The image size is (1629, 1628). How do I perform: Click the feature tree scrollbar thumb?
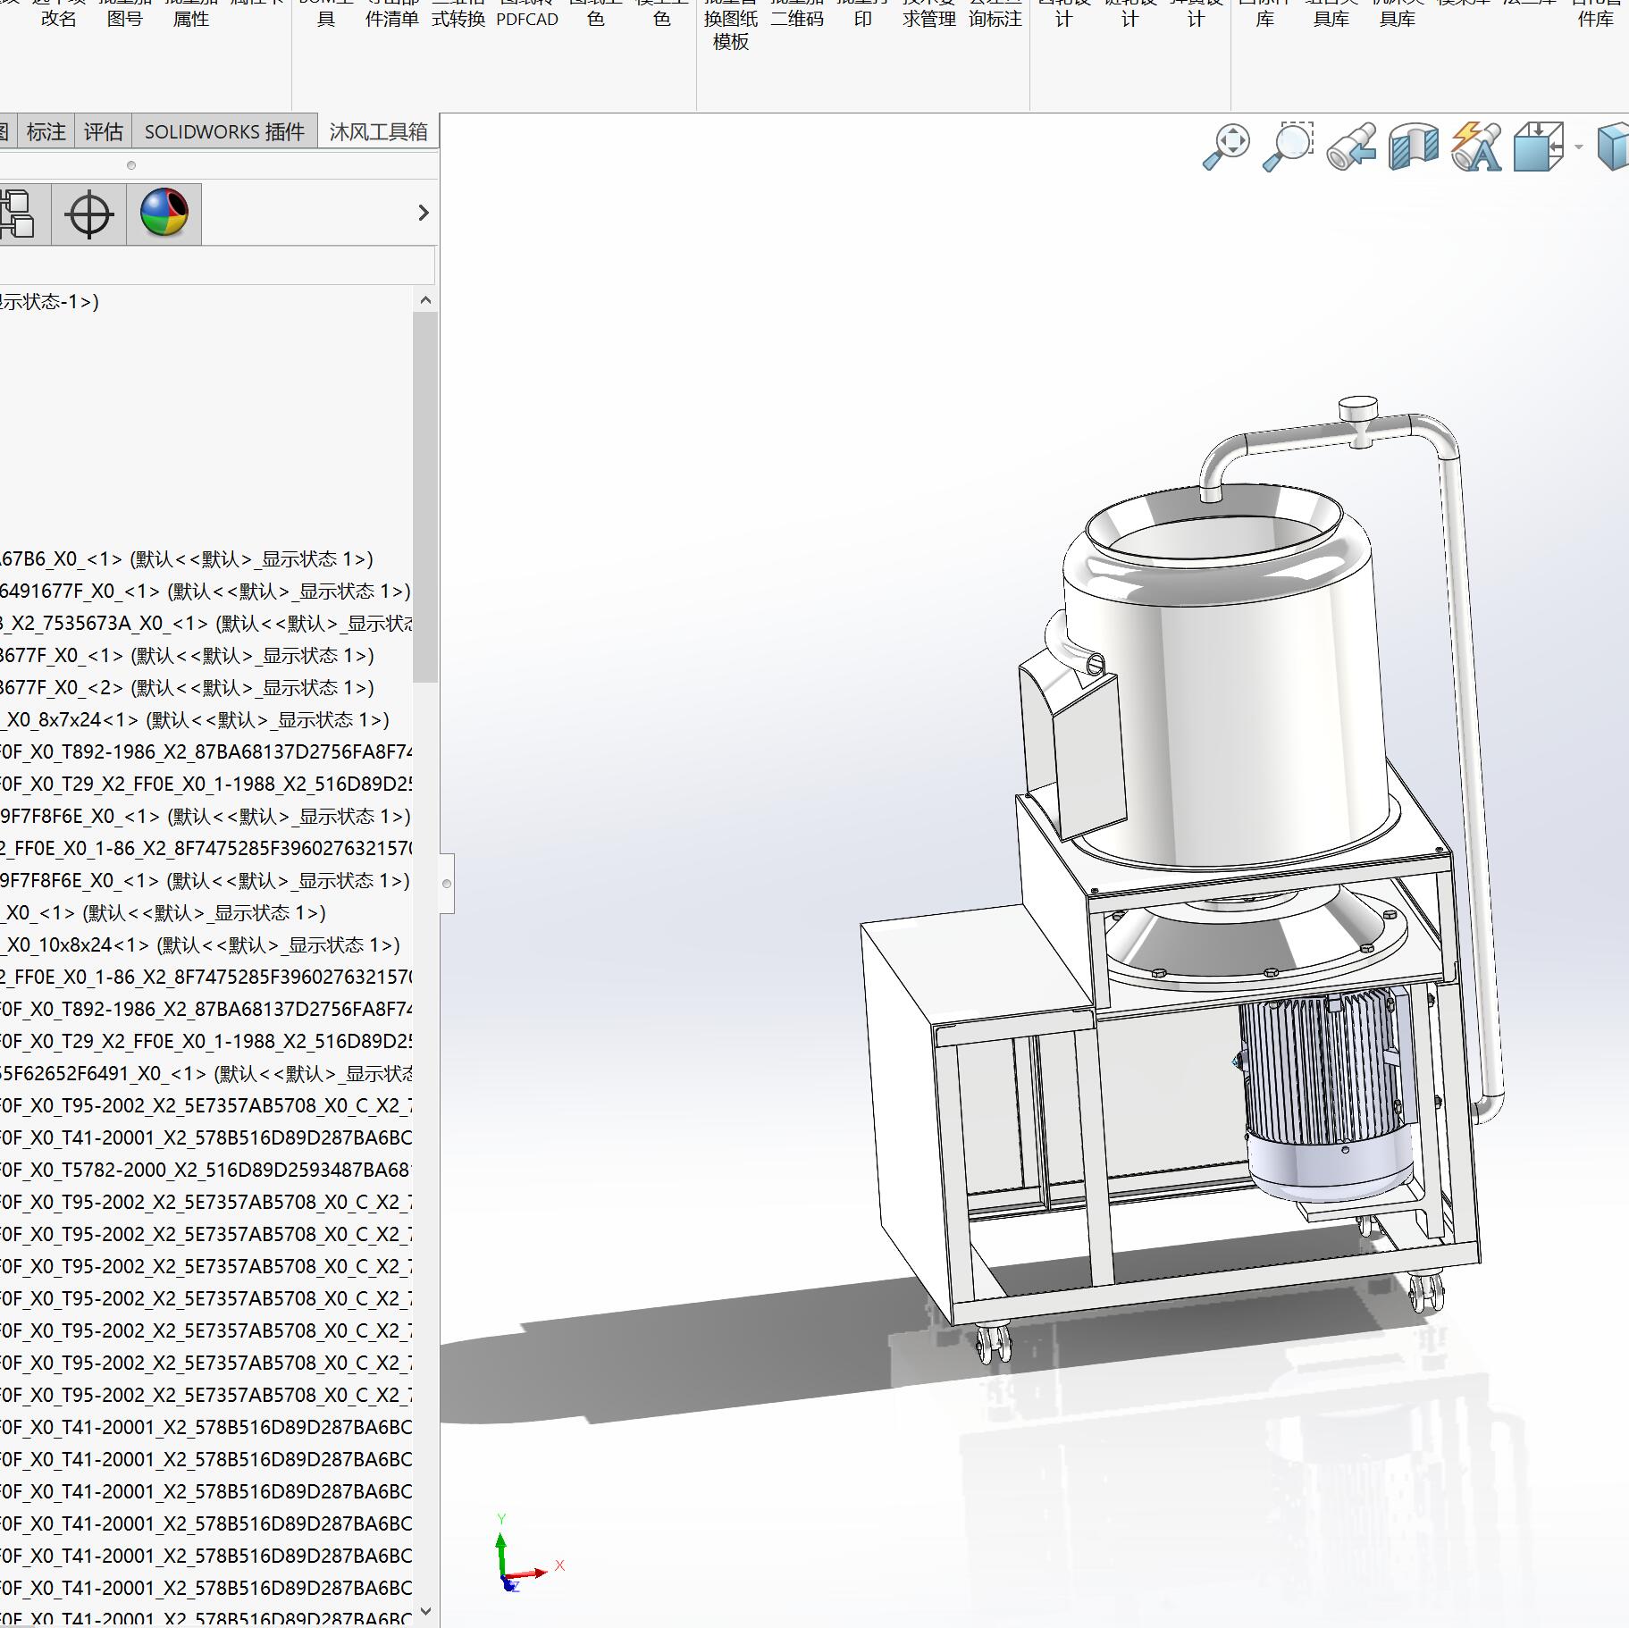click(425, 497)
